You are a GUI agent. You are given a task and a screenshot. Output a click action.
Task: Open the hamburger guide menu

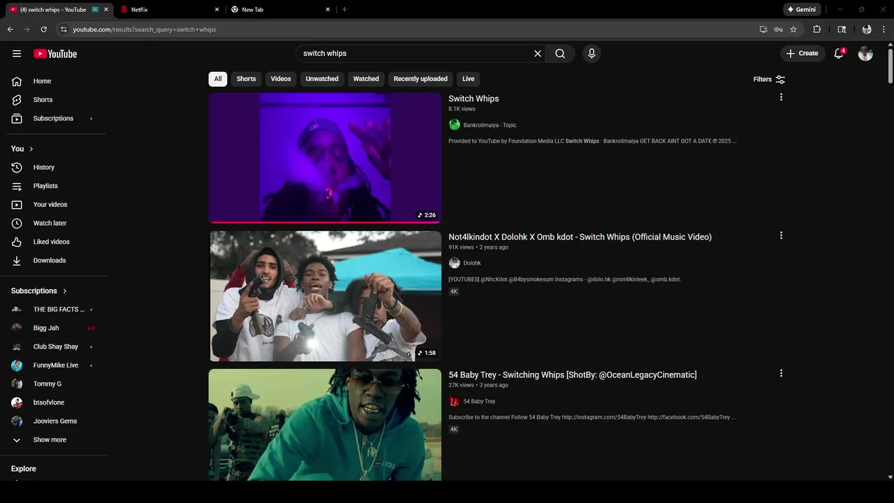click(x=17, y=54)
